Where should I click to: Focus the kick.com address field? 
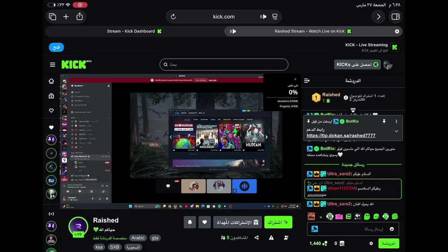224,16
